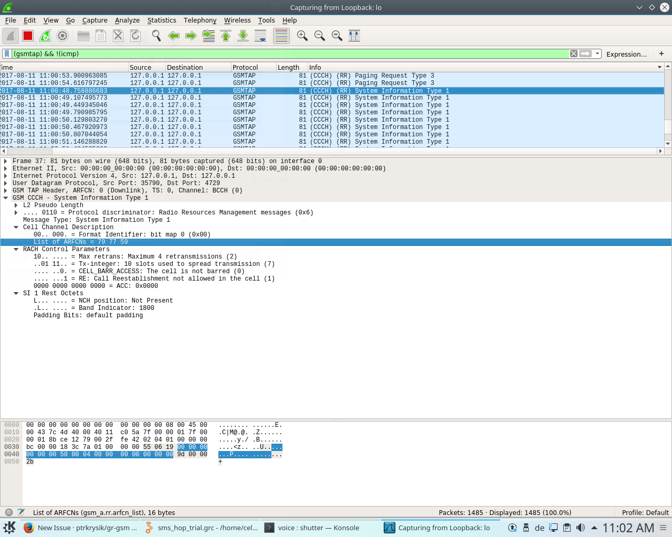The image size is (672, 537).
Task: Save this filter with the plus button
Action: click(661, 53)
